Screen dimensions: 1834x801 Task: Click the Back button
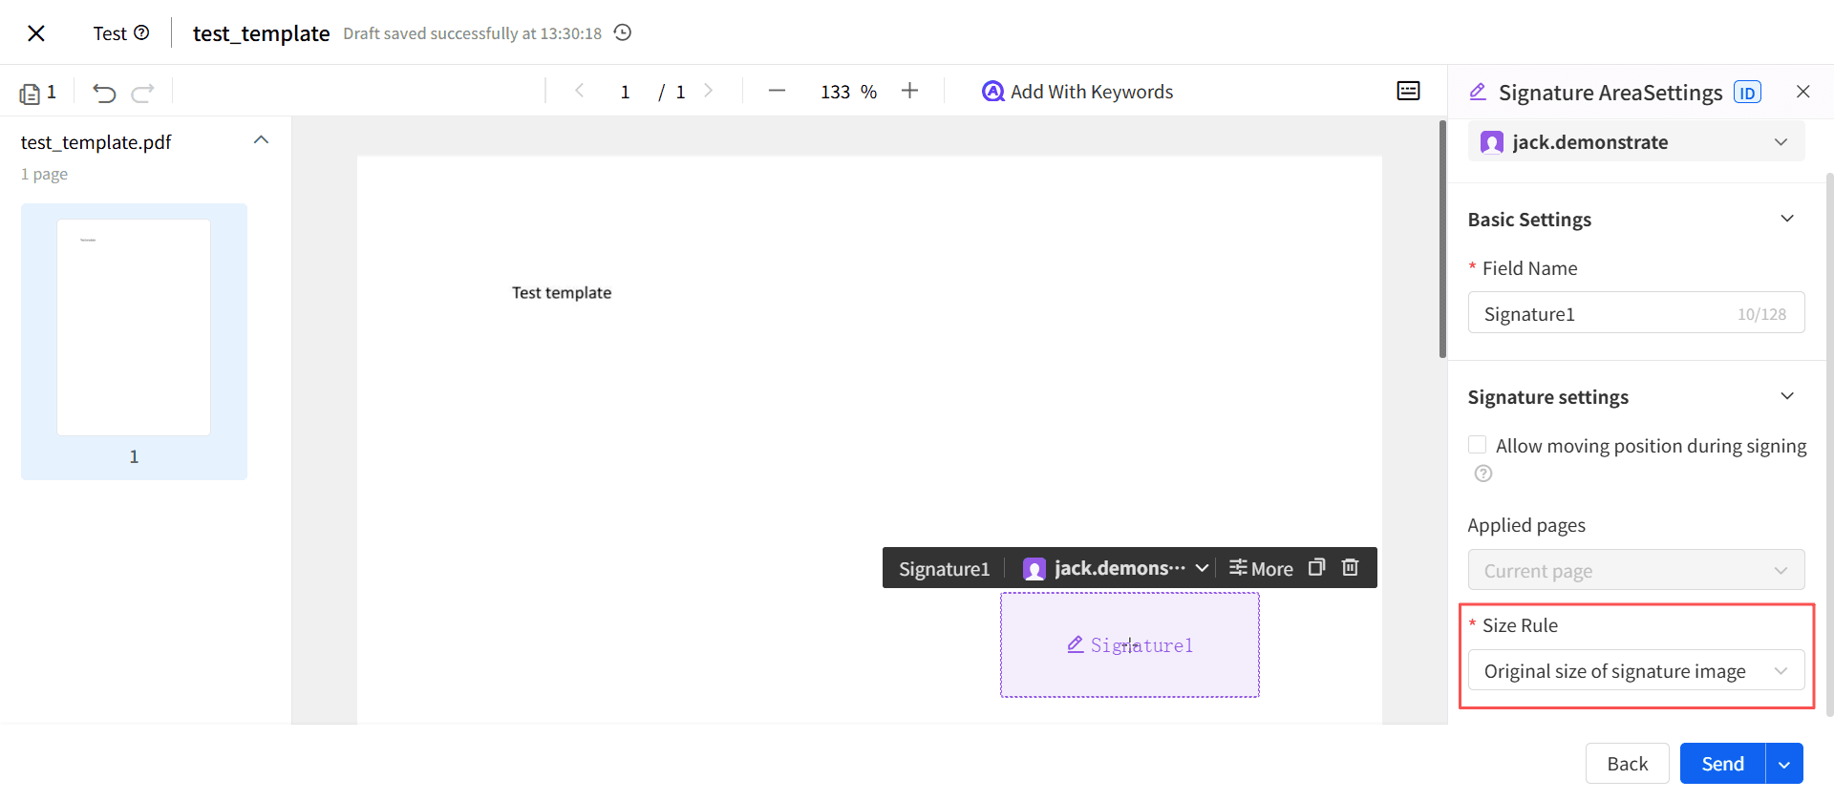pyautogui.click(x=1627, y=764)
